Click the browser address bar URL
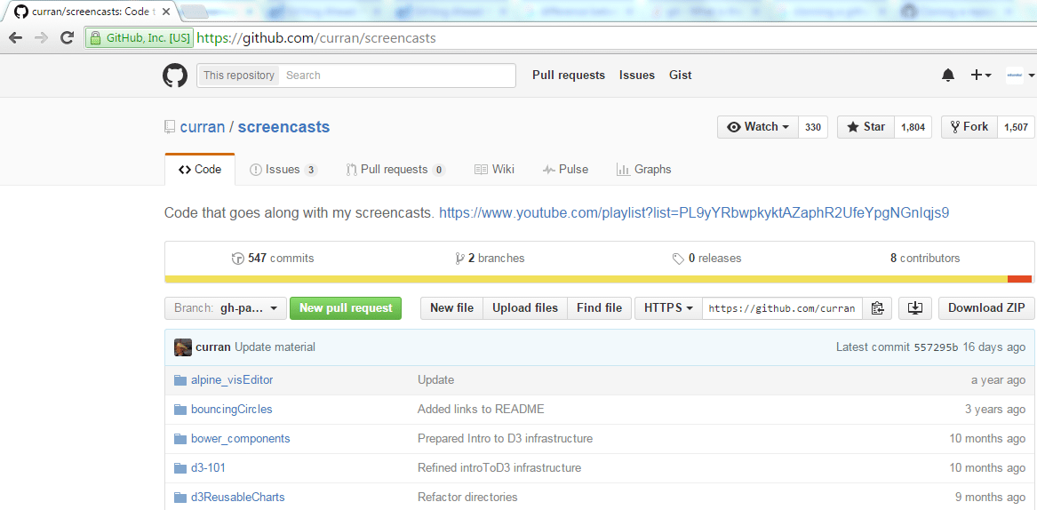Image resolution: width=1037 pixels, height=510 pixels. pos(316,37)
